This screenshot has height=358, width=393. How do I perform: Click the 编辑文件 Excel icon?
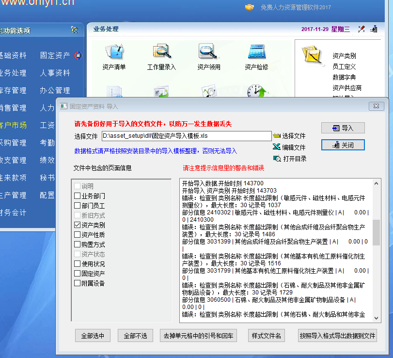(277, 147)
